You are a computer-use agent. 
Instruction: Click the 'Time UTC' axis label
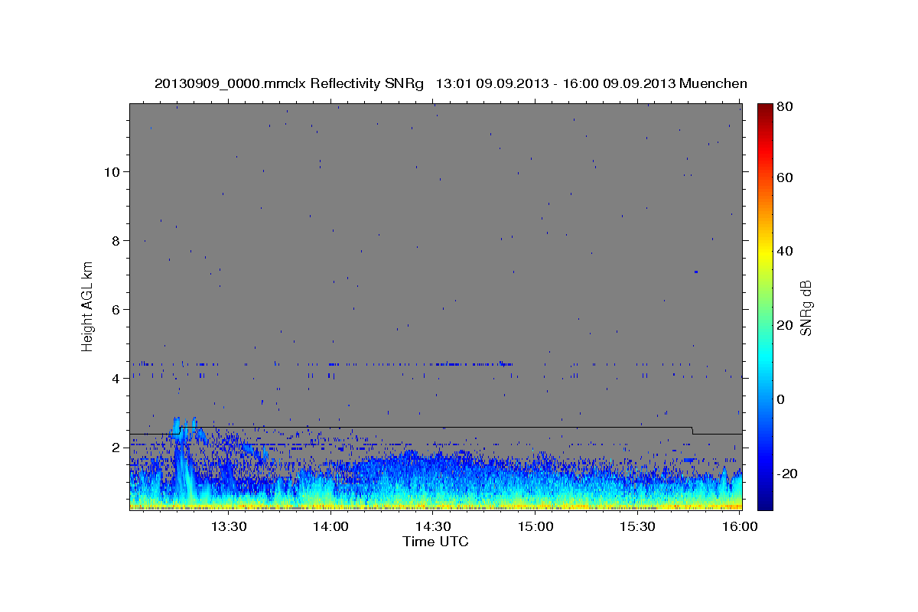[x=435, y=542]
